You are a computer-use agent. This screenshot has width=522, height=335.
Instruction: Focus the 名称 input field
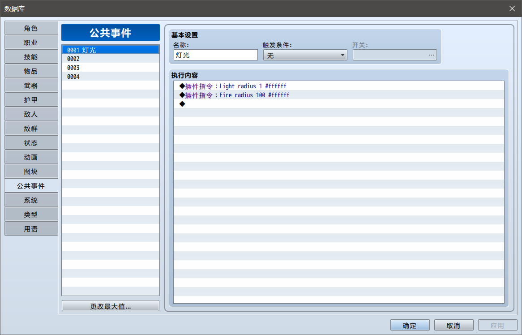tap(216, 55)
